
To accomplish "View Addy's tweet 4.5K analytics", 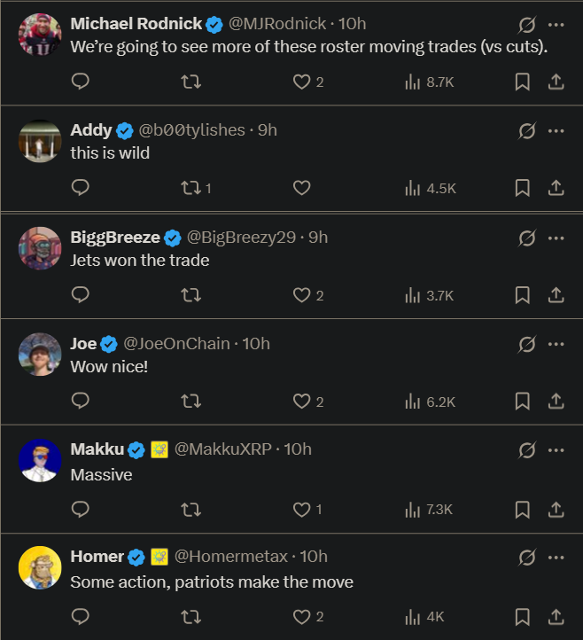I will [430, 188].
